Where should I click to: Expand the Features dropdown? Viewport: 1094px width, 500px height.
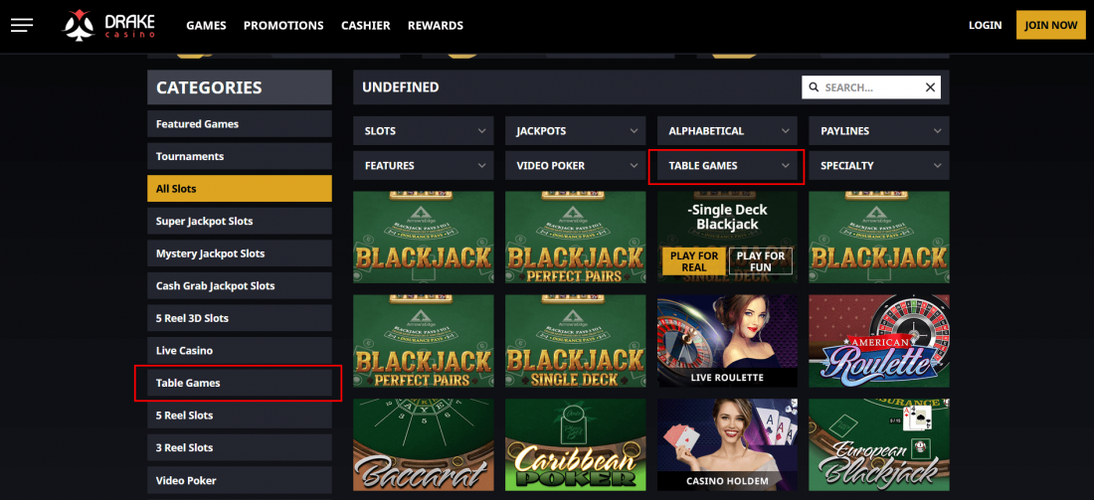[x=424, y=166]
